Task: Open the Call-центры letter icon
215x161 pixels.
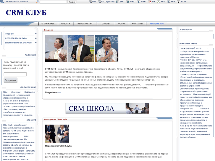Action: (x=100, y=2)
